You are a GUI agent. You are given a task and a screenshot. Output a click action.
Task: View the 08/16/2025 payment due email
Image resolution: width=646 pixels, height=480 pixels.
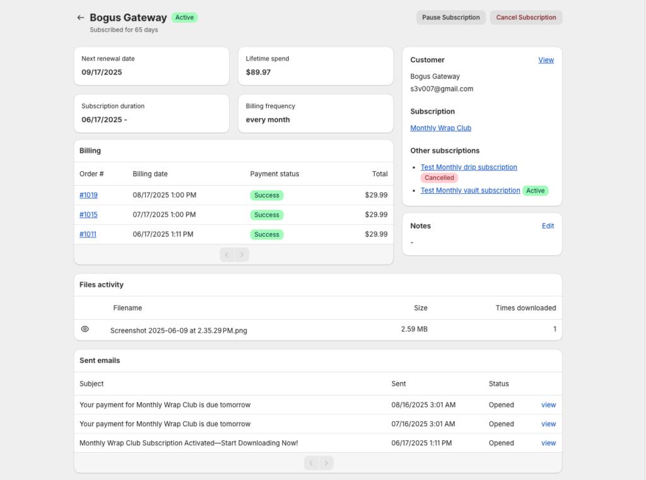point(548,405)
